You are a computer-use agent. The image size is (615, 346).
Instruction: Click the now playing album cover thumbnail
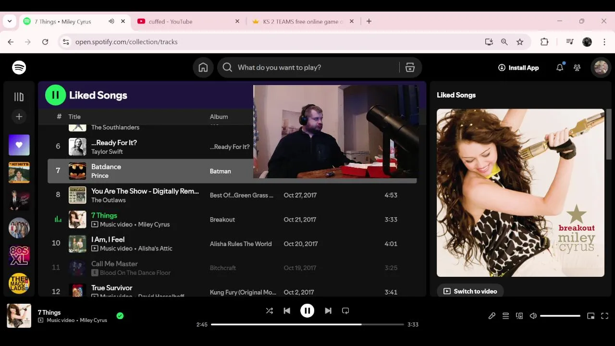coord(19,316)
